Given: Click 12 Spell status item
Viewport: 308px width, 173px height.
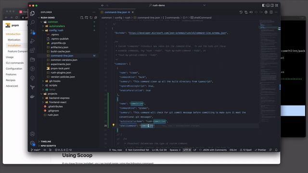Looking at the screenshot, I should click(x=245, y=150).
